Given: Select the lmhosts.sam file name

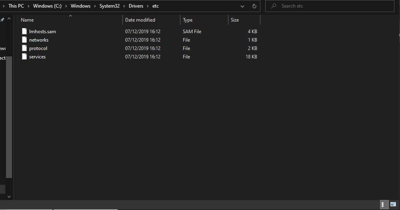Looking at the screenshot, I should tap(42, 31).
